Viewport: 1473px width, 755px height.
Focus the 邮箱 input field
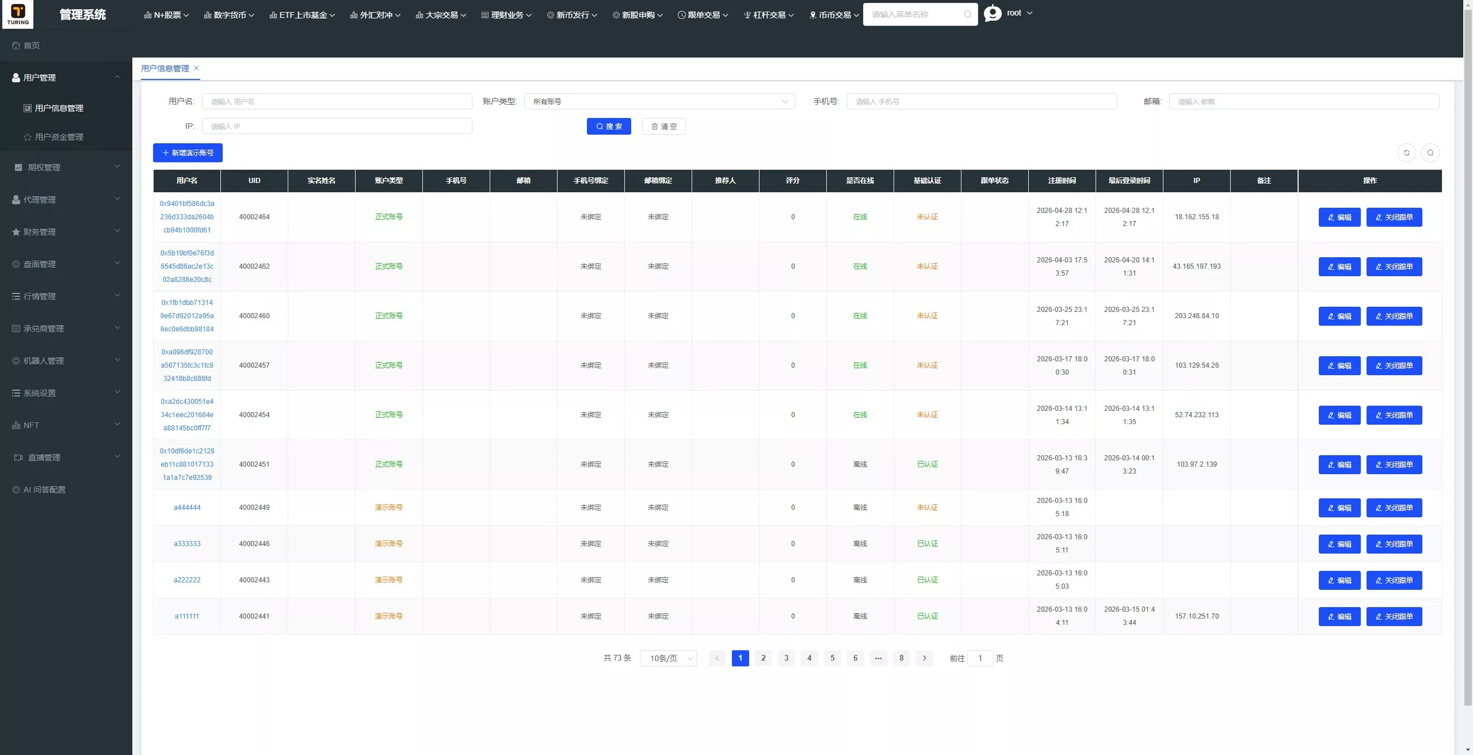pos(1304,101)
